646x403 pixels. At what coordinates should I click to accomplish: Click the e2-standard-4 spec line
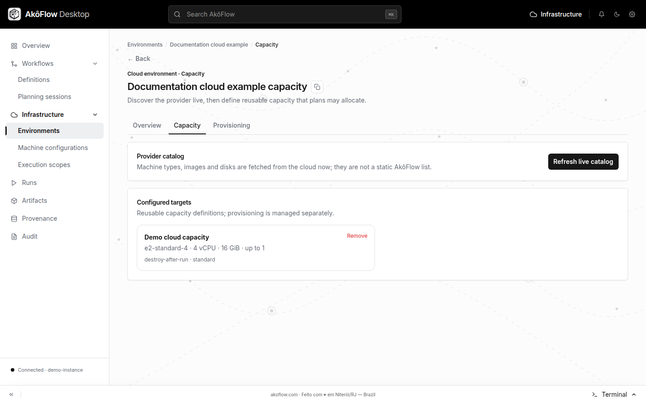click(205, 248)
